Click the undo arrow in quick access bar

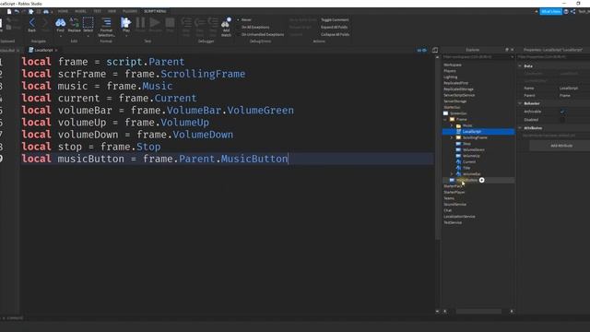[x=17, y=12]
